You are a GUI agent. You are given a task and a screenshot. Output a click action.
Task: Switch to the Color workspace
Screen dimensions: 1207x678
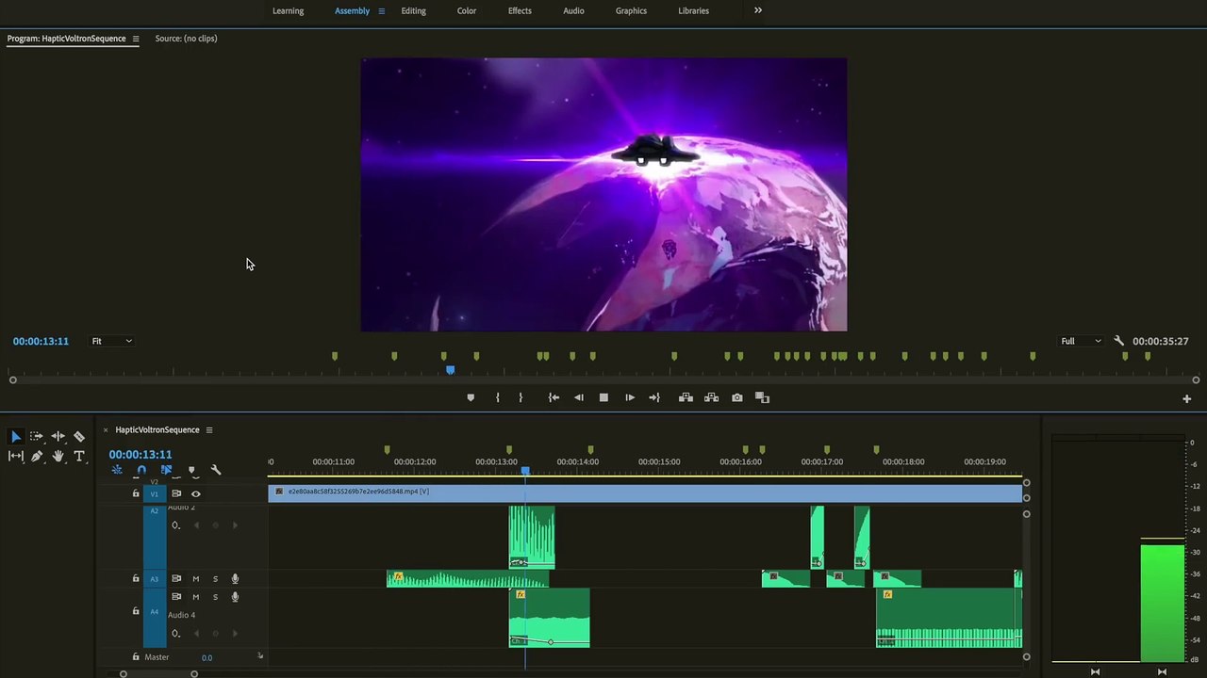click(x=467, y=11)
